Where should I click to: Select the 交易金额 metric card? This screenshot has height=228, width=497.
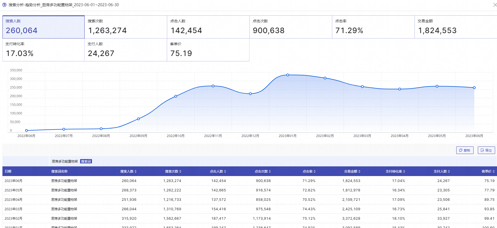(455, 27)
